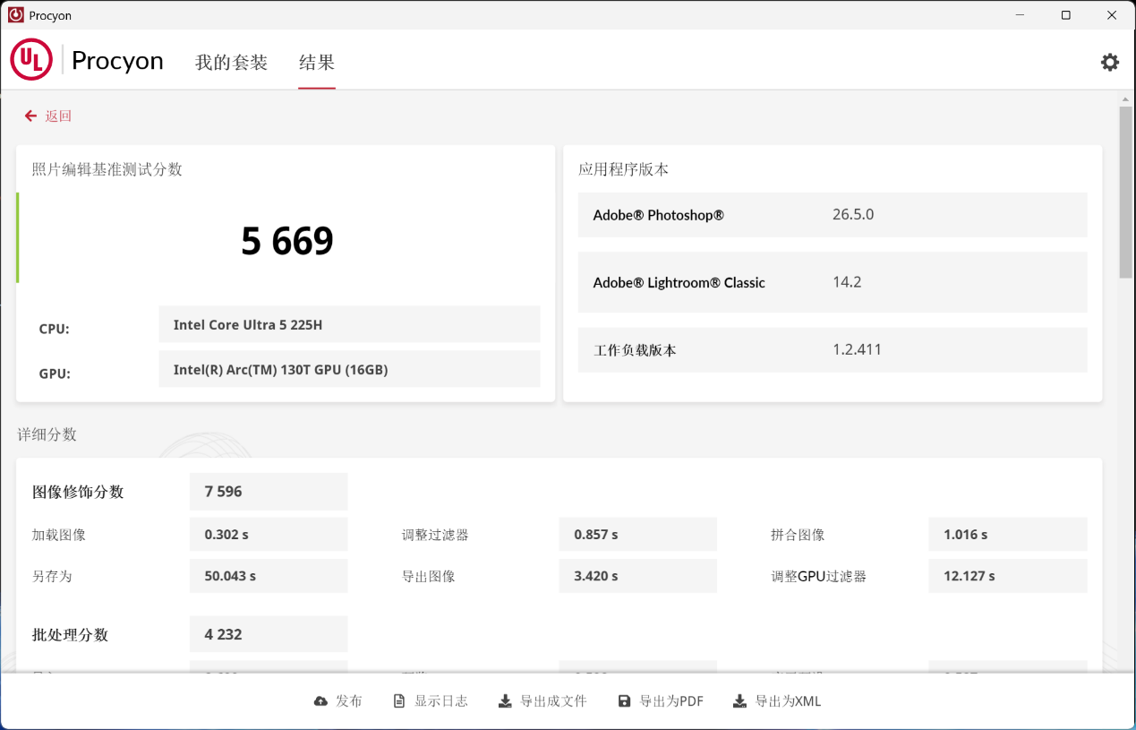Image resolution: width=1136 pixels, height=730 pixels.
Task: Click the green score indicator bar
Action: pos(14,237)
